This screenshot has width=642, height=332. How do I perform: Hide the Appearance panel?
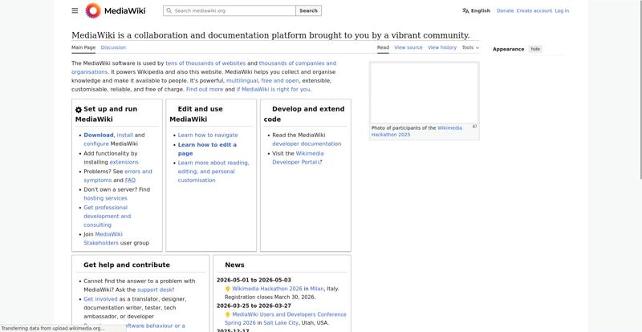pos(535,49)
